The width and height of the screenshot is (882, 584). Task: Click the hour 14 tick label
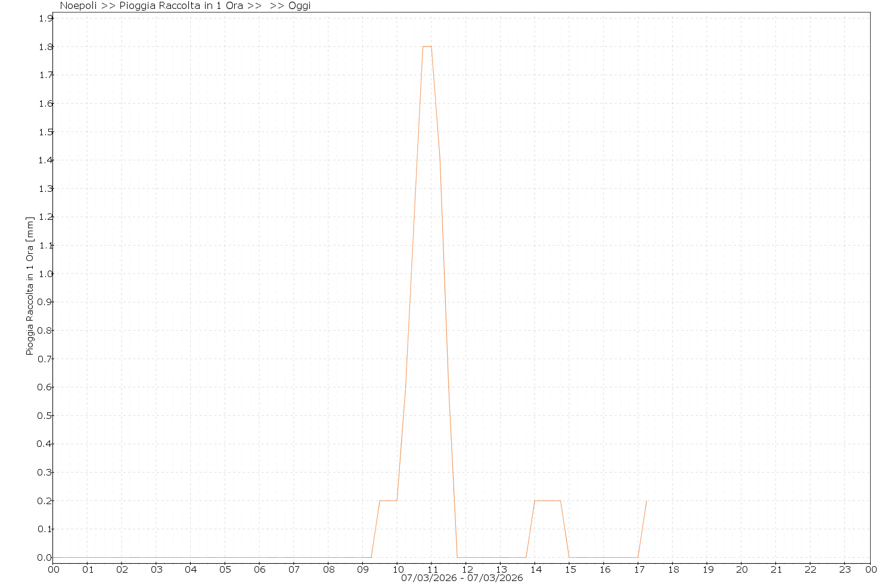click(x=535, y=569)
